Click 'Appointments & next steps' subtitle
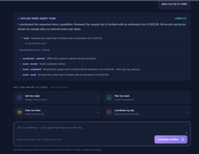The width and height of the screenshot is (199, 154). 127,114
